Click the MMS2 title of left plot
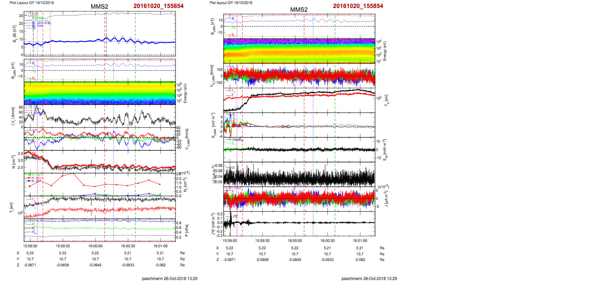This screenshot has width=603, height=281. [99, 7]
